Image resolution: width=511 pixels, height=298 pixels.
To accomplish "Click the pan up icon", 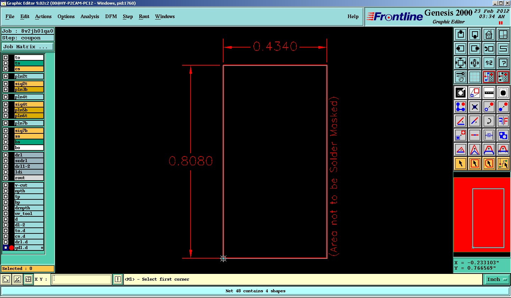I will (x=461, y=34).
